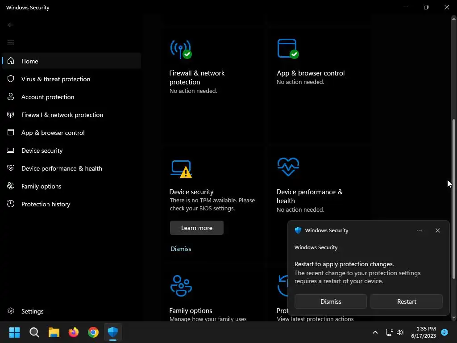Viewport: 457px width, 343px height.
Task: Click the Device performance & health tile title
Action: [x=310, y=196]
